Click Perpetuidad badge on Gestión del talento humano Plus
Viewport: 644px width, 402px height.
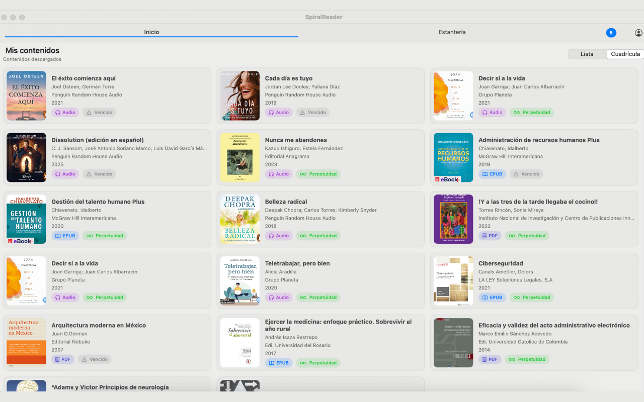pos(105,236)
